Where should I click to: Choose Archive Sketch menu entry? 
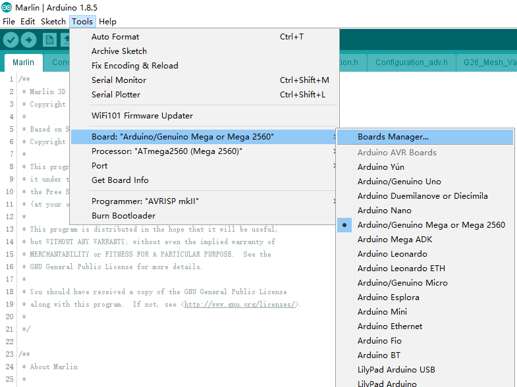point(204,51)
